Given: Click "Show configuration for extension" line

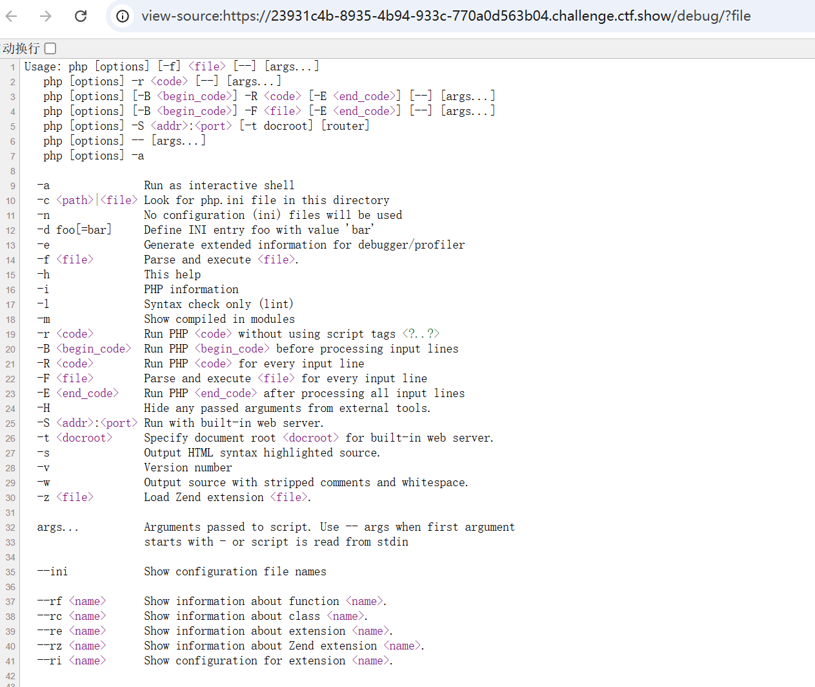Looking at the screenshot, I should 268,661.
